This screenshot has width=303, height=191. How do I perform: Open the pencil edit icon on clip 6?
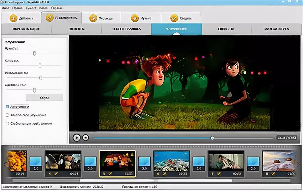[x=164, y=174]
